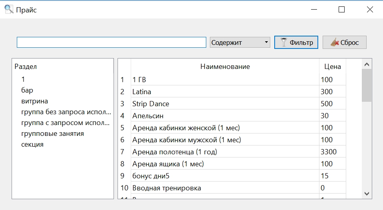Sort by the Цена column header

click(x=333, y=67)
